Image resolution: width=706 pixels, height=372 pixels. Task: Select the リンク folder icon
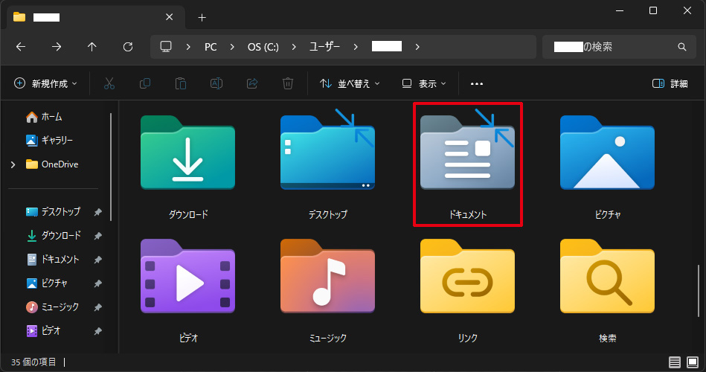tap(467, 276)
